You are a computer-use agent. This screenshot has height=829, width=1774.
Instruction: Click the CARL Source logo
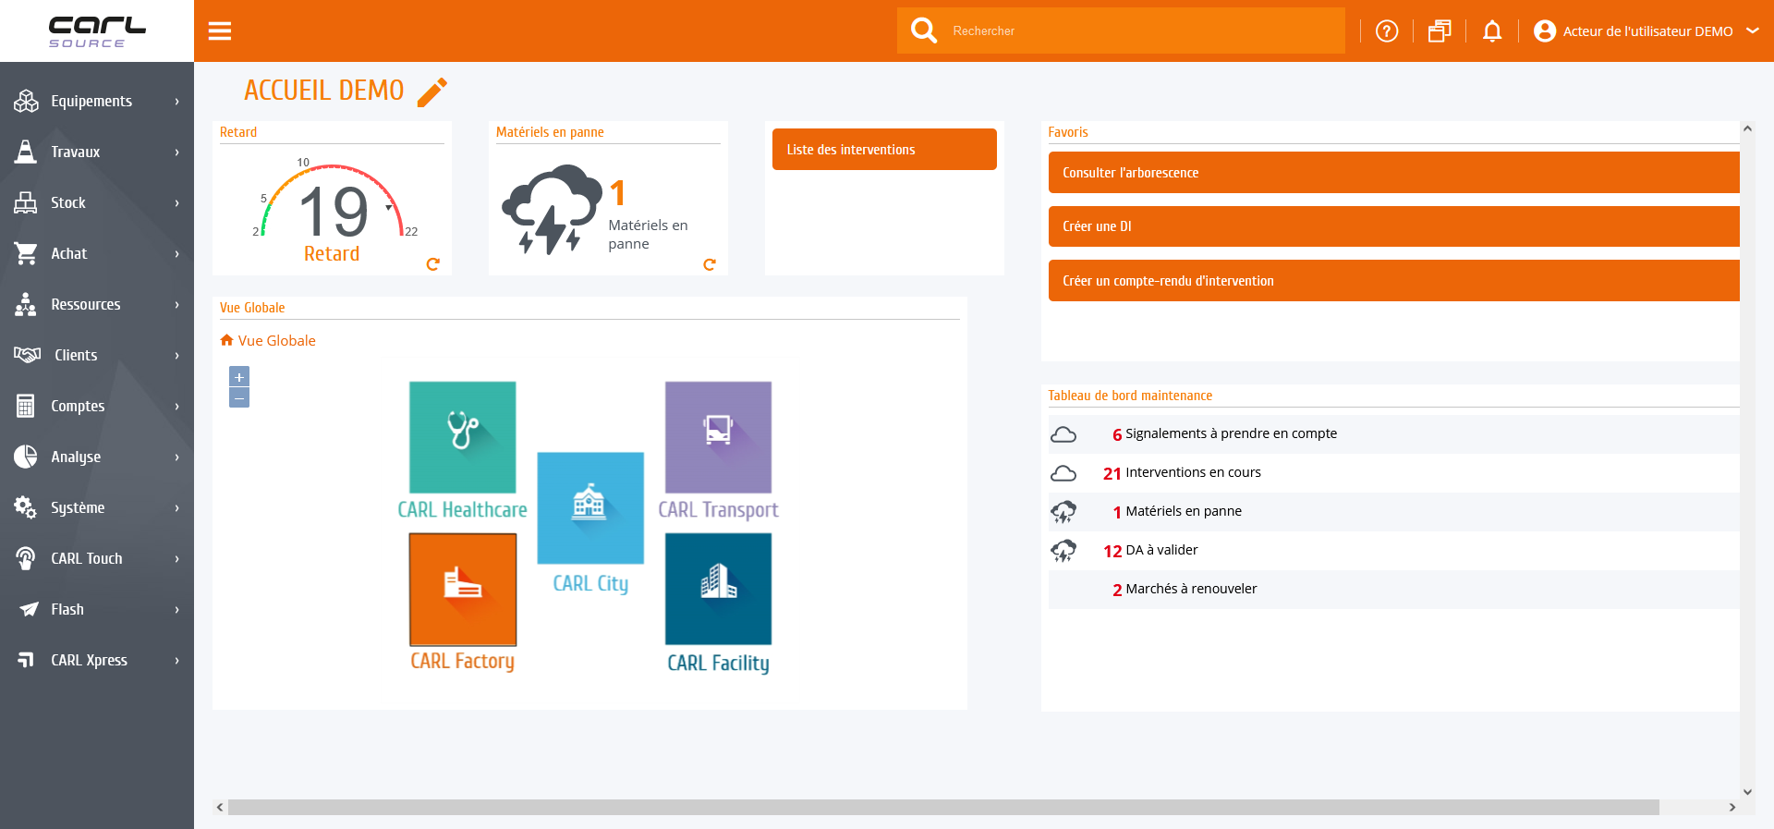[97, 31]
